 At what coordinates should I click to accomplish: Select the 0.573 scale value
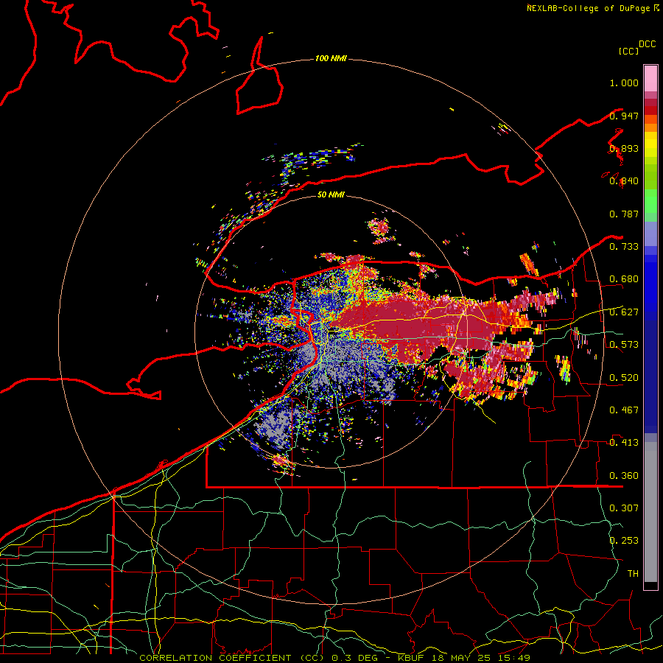[x=624, y=345]
